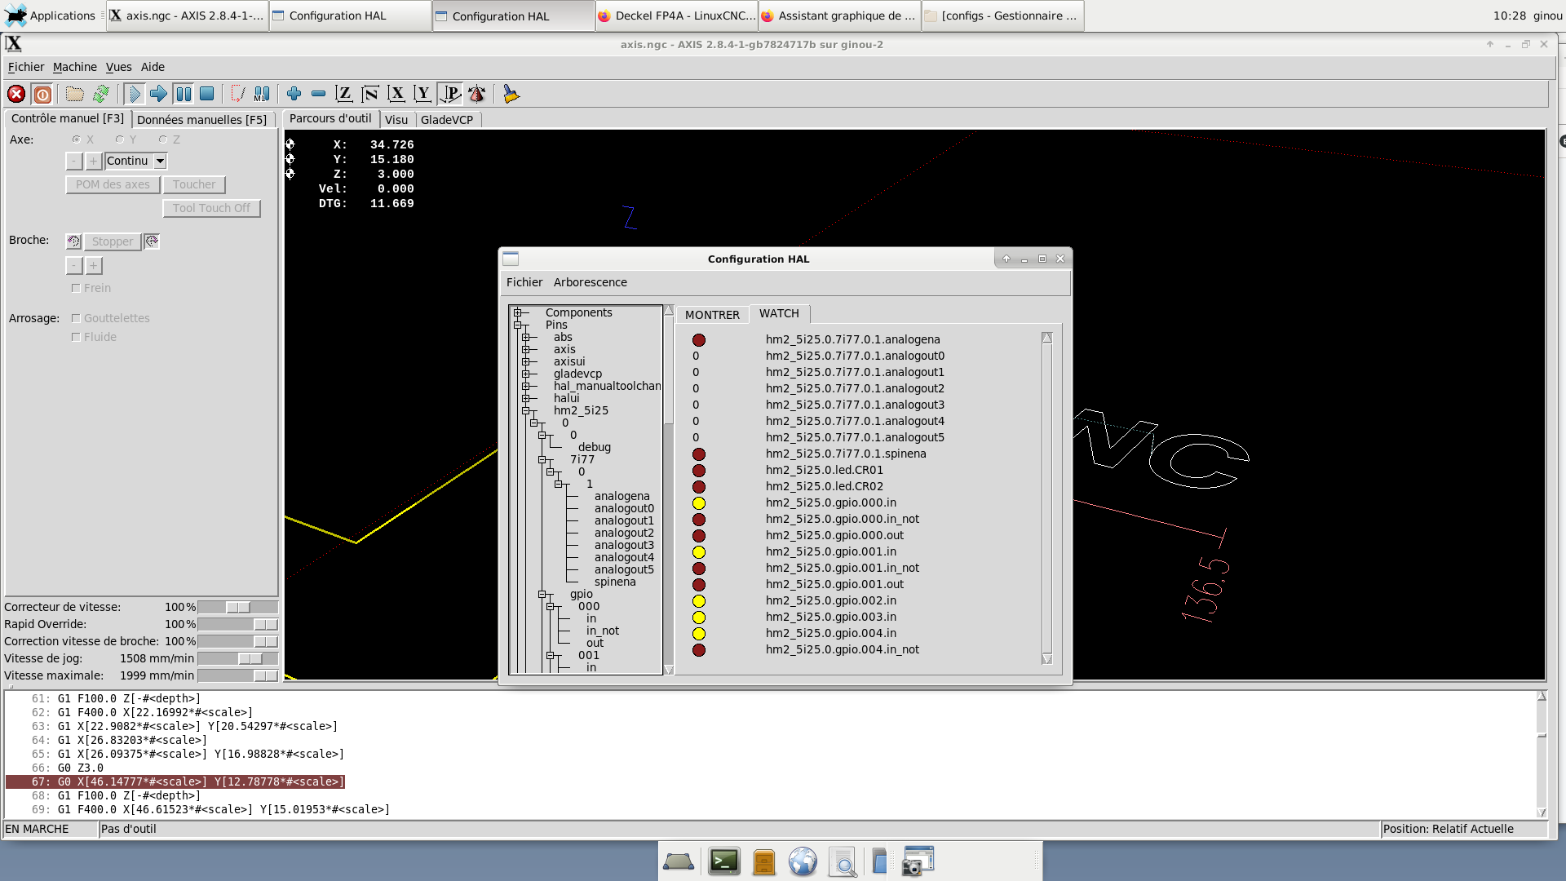
Task: Adjust the Rapid Override slider
Action: 238,625
